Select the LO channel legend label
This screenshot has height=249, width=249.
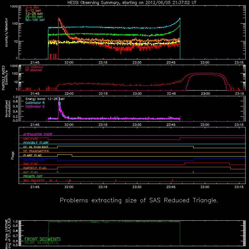[x=34, y=67]
